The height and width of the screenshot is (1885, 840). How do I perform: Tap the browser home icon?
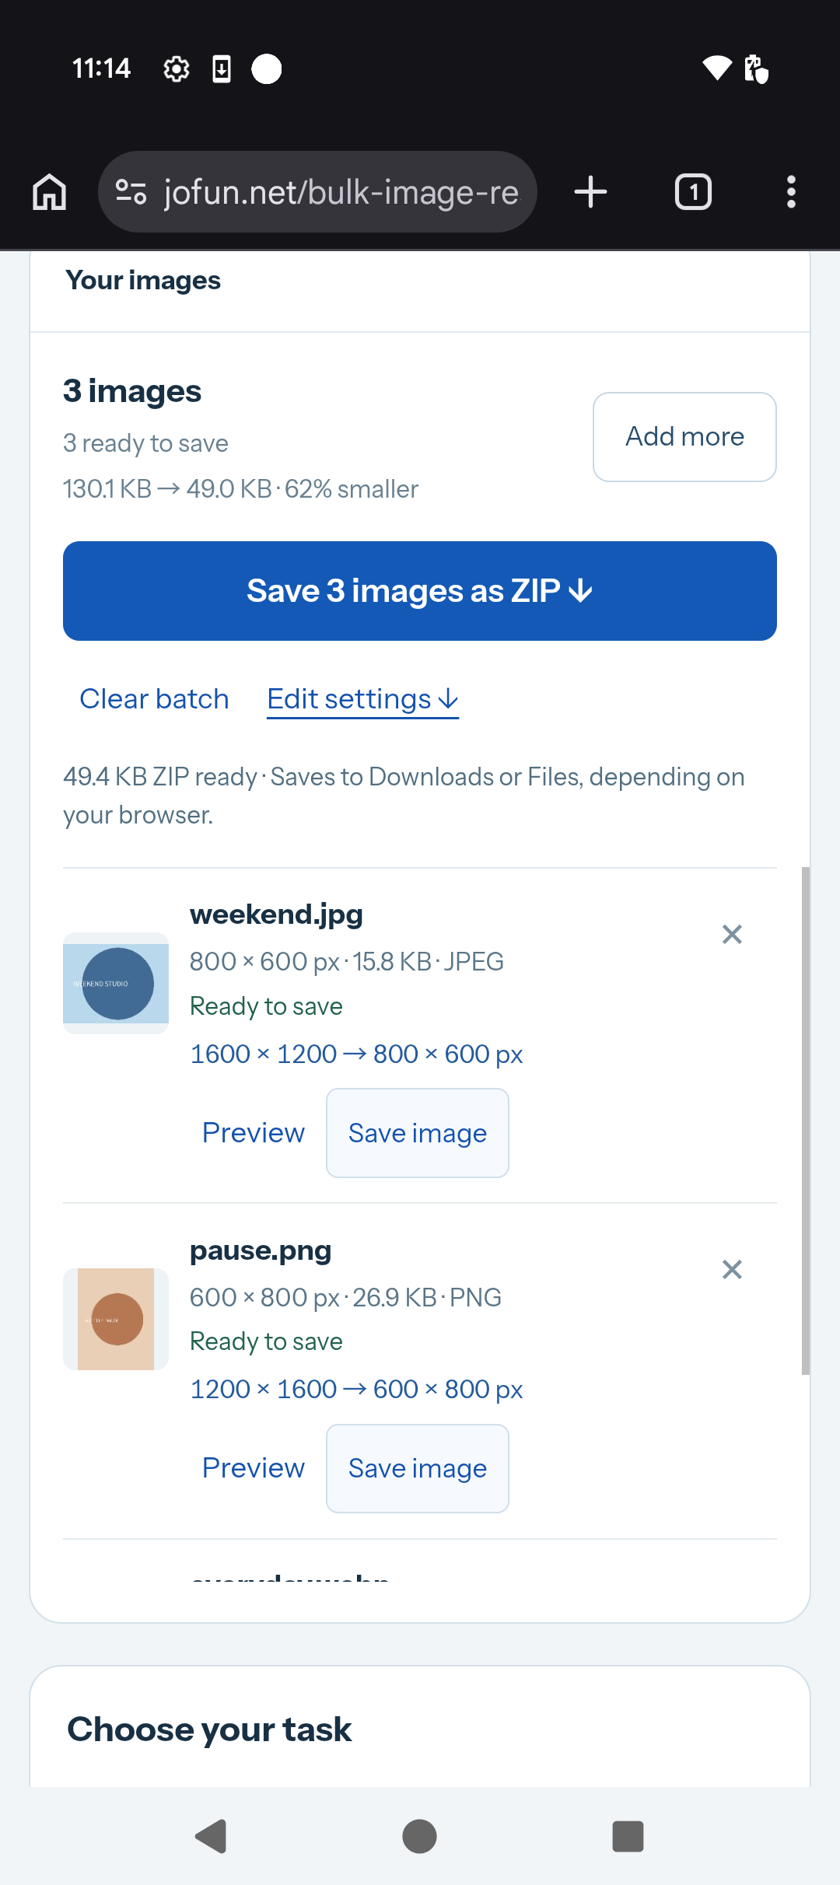tap(50, 192)
